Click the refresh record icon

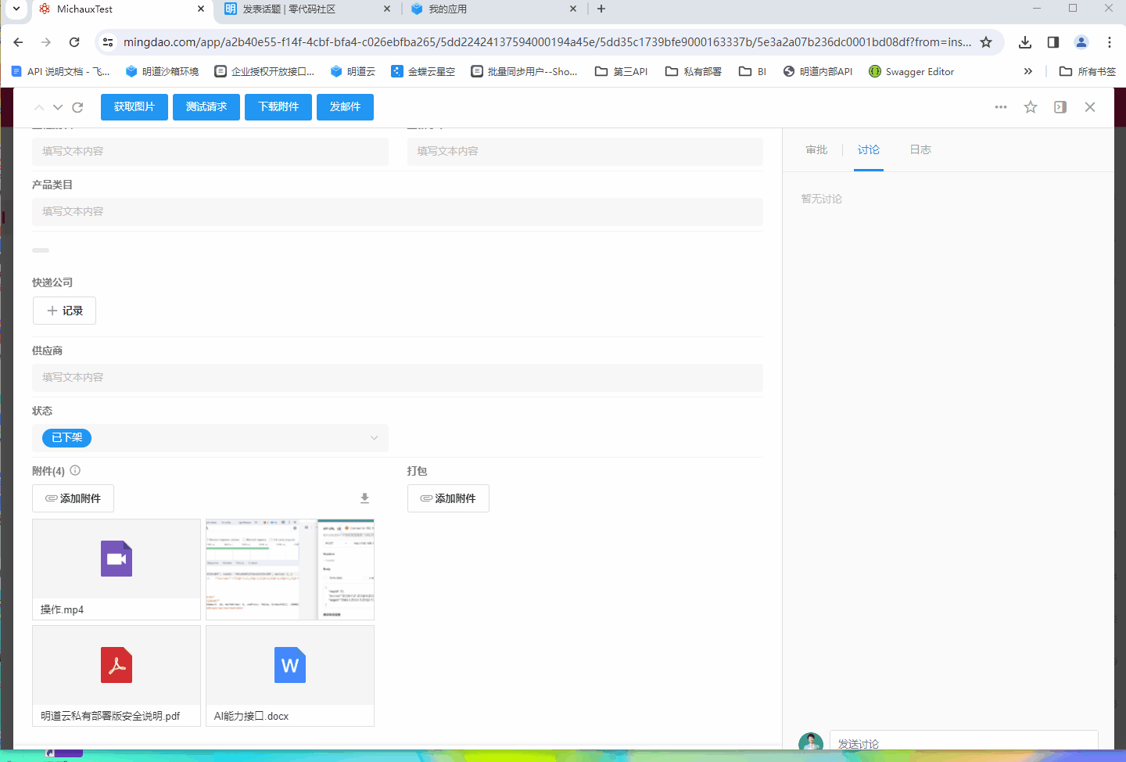77,107
